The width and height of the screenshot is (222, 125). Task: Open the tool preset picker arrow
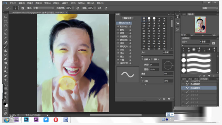point(11,8)
